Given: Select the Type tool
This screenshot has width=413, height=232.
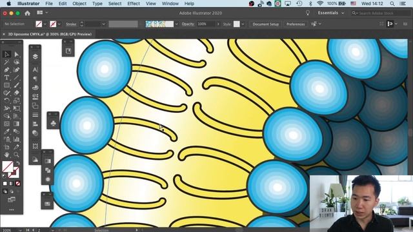Looking at the screenshot, I should pyautogui.click(x=7, y=77).
